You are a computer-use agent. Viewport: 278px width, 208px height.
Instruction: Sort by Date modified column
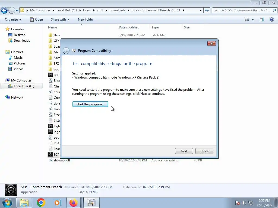[x=133, y=27]
